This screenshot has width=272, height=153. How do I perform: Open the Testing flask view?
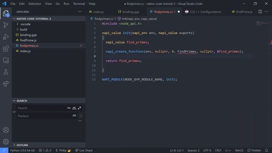click(x=6, y=72)
